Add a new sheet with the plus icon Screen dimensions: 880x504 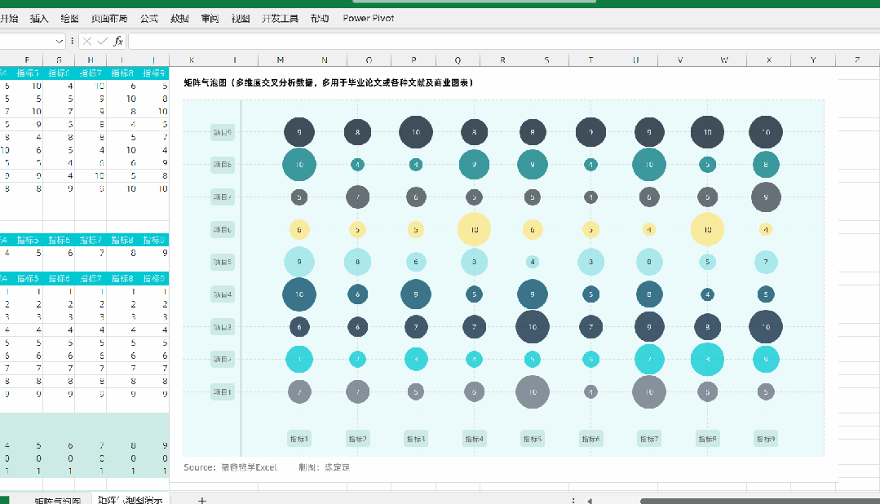(x=202, y=499)
